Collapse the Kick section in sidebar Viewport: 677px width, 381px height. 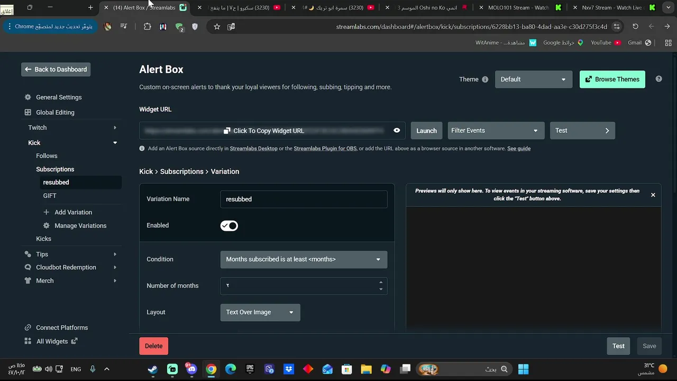[x=115, y=143]
